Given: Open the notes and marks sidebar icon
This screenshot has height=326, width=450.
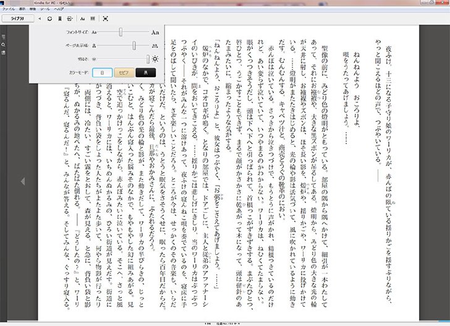Looking at the screenshot, I should coord(3,53).
